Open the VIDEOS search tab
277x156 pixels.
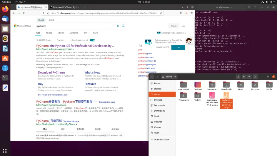61,33
